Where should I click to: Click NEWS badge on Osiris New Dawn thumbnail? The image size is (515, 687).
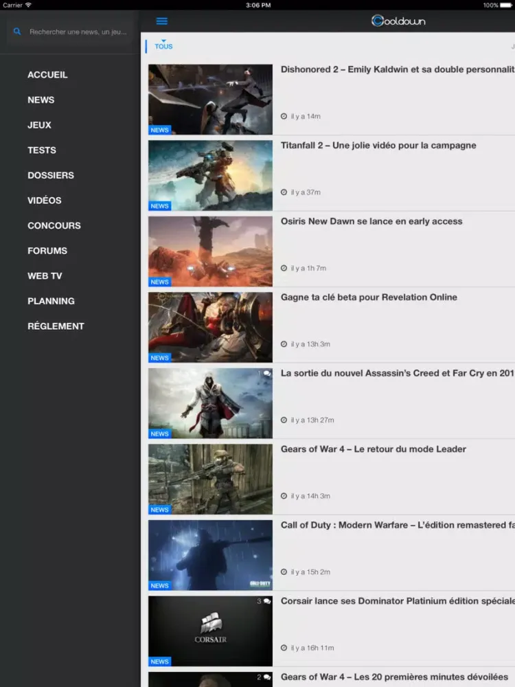tap(159, 282)
